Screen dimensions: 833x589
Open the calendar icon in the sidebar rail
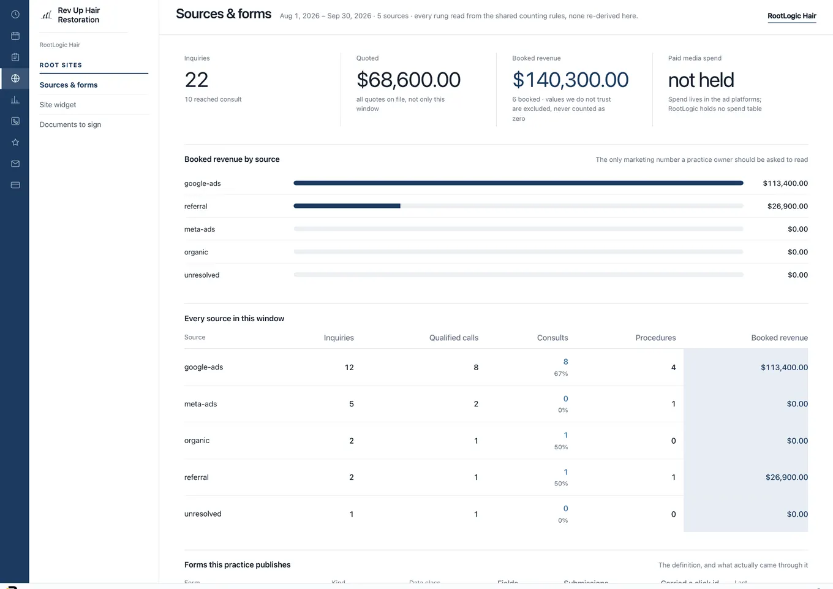pos(15,36)
